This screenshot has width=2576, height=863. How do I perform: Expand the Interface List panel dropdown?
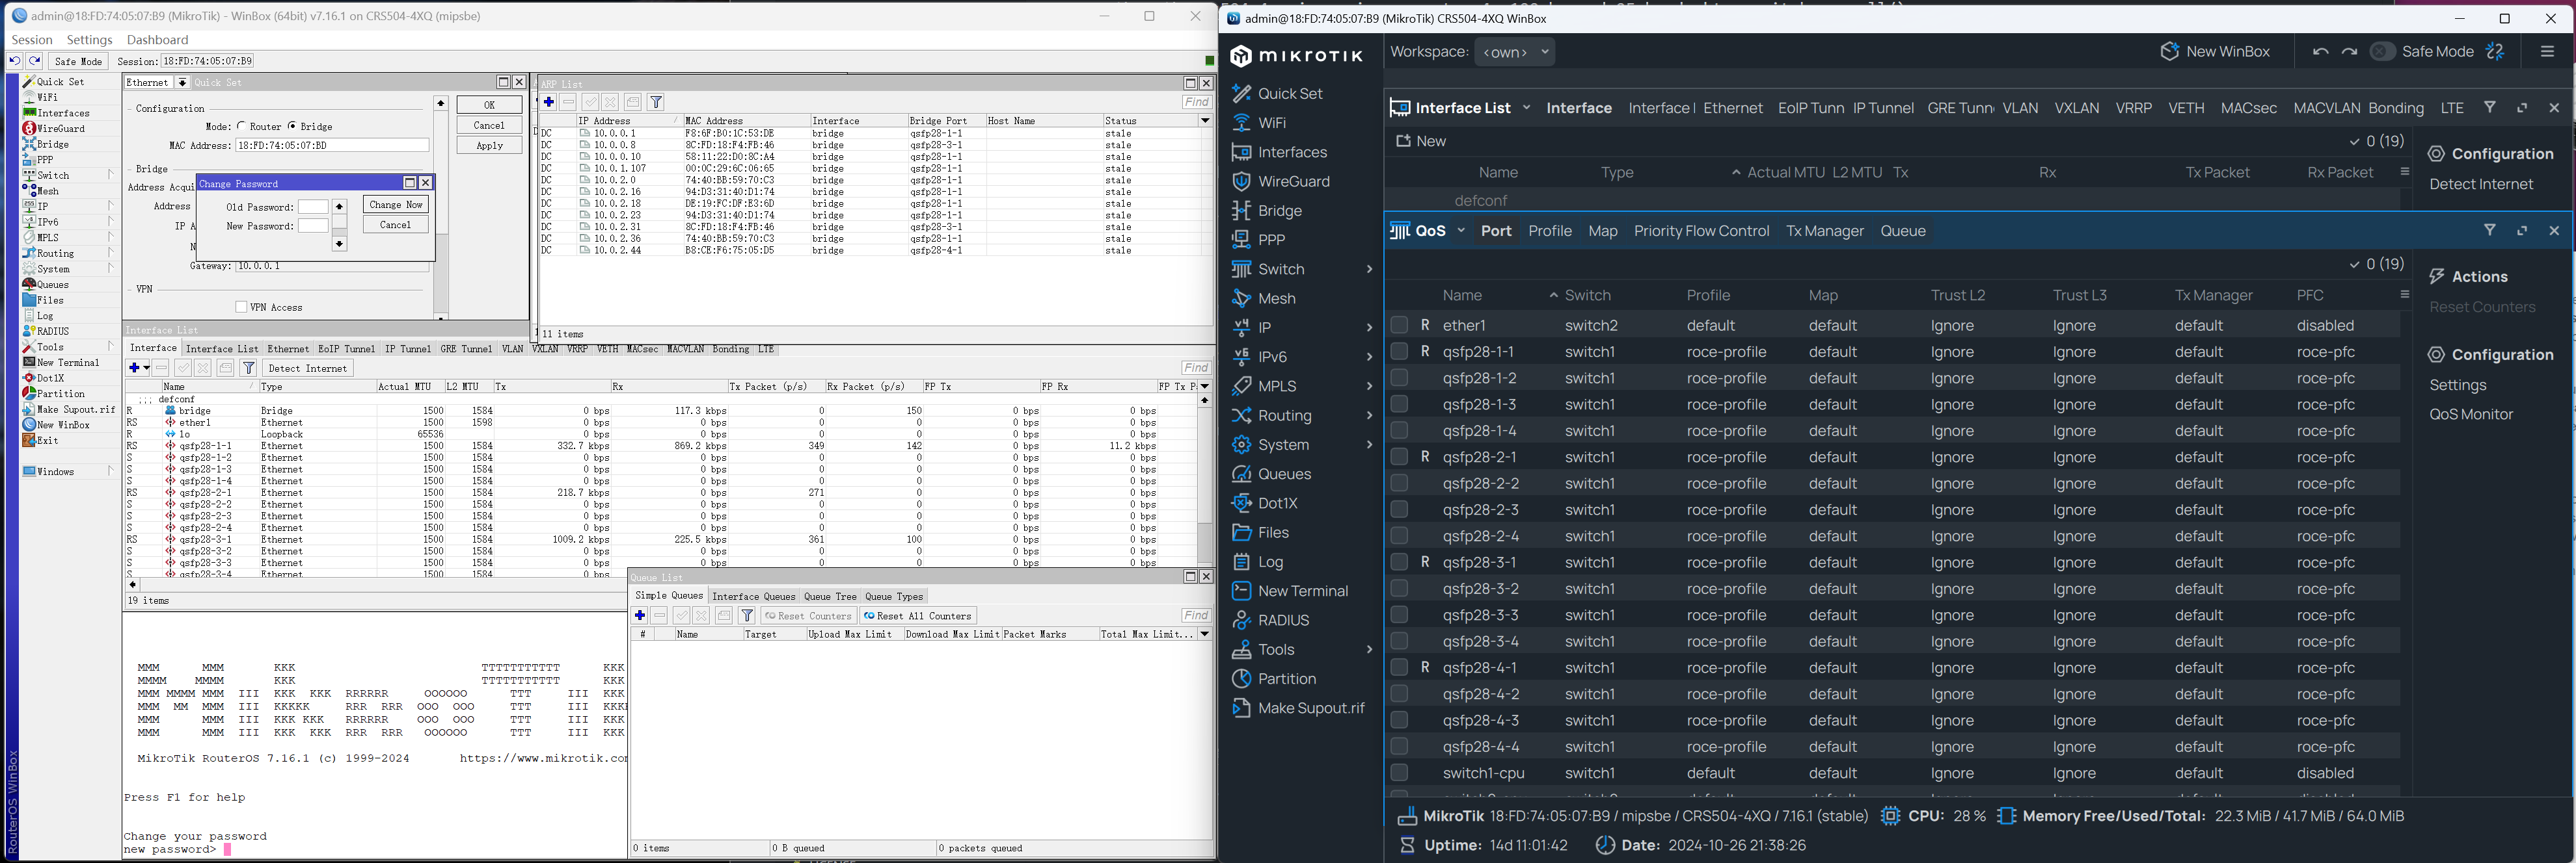[x=1527, y=107]
